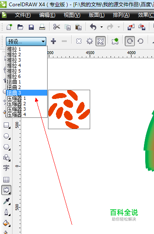Select Zipper distortion mode

coord(90,41)
